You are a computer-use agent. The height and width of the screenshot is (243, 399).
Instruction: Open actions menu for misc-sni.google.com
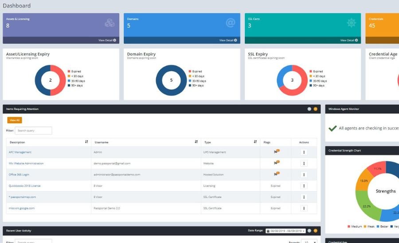[x=304, y=208]
